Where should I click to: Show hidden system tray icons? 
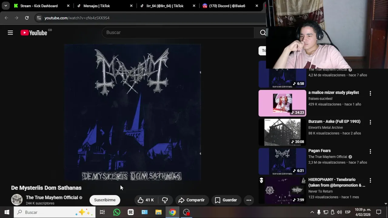[x=312, y=212]
